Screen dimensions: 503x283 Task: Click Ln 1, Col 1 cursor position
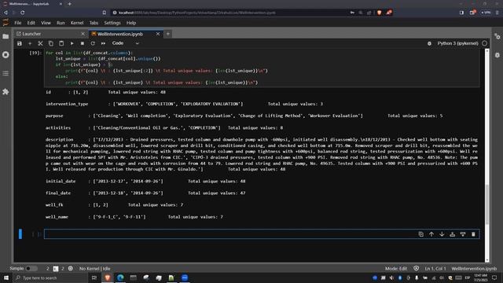click(435, 269)
